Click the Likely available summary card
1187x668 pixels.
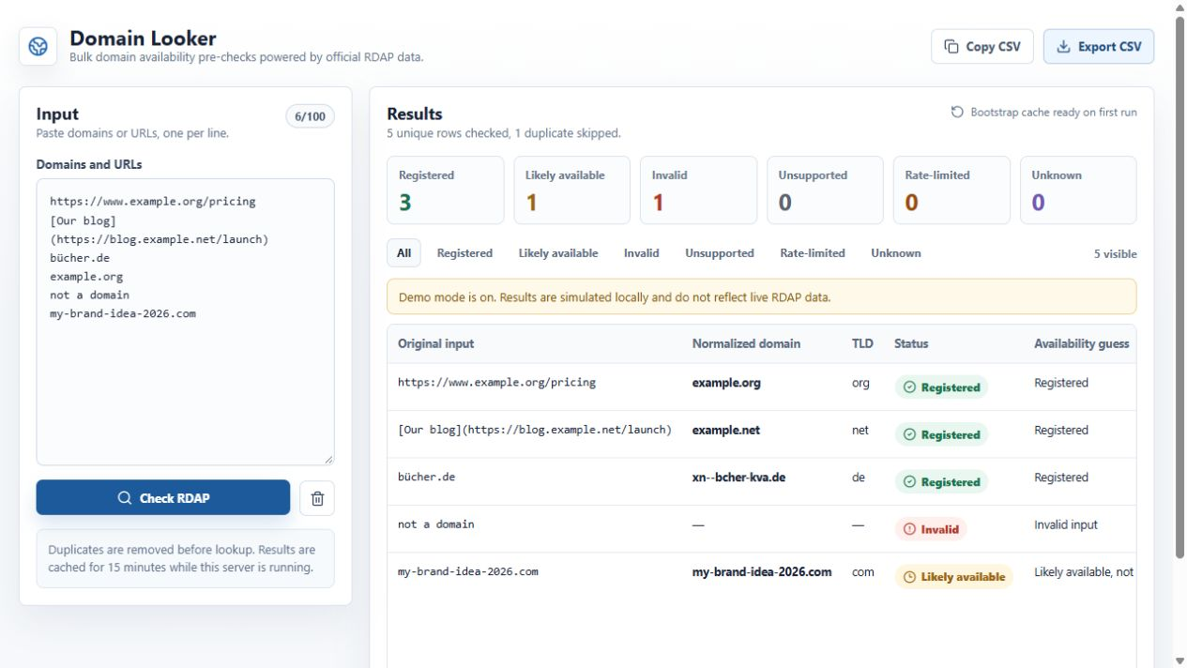[x=572, y=190]
